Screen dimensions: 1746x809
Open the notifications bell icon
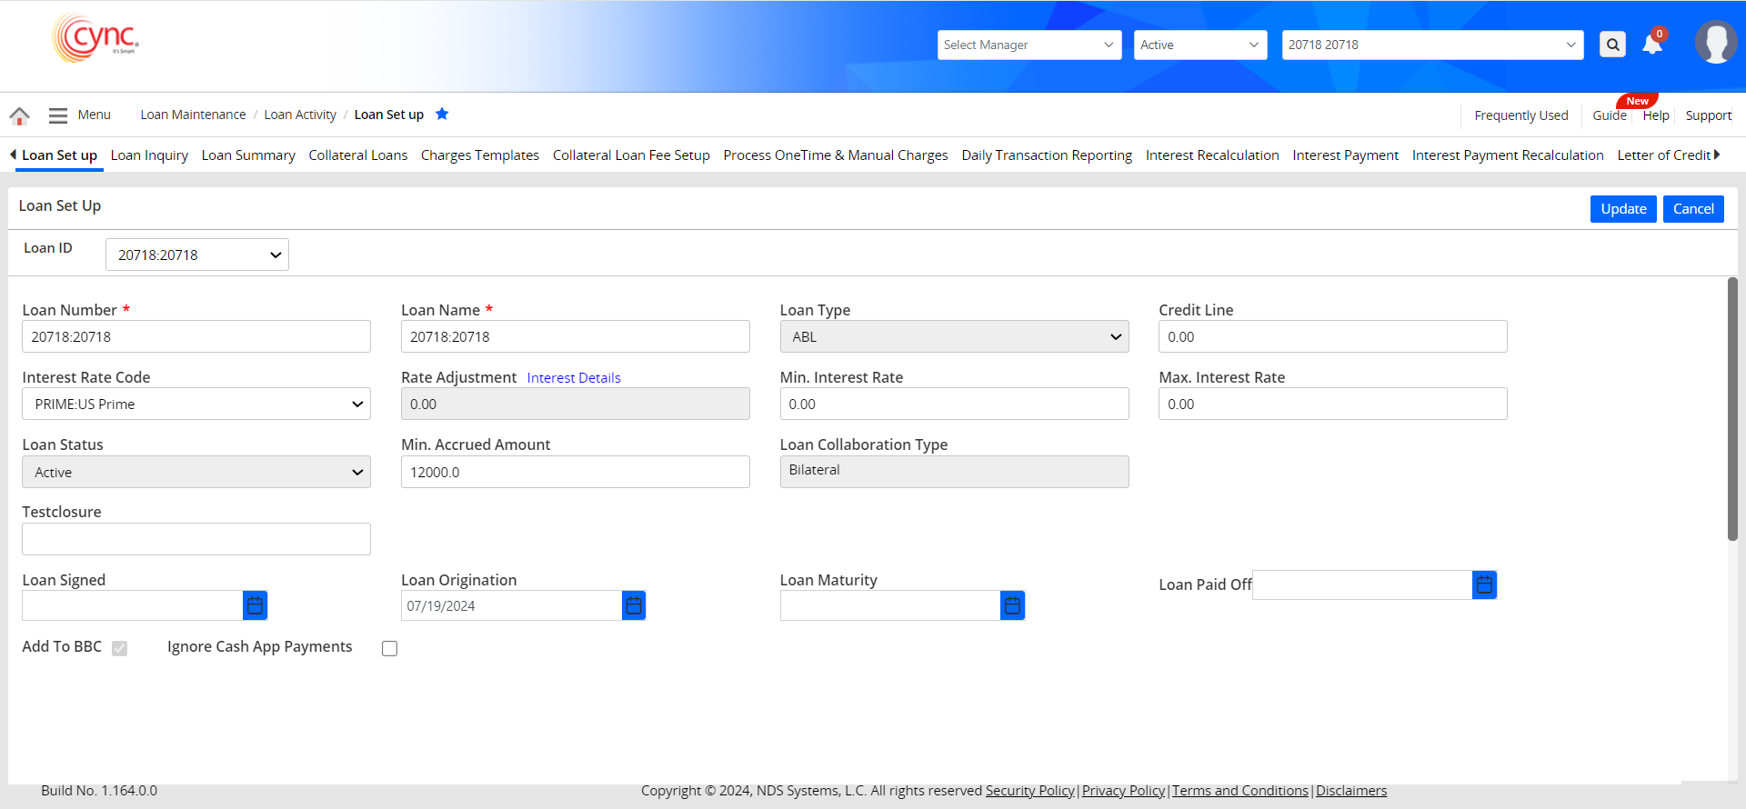coord(1652,45)
